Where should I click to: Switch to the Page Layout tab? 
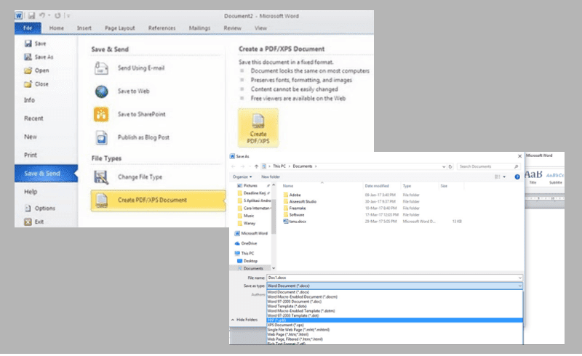pyautogui.click(x=120, y=28)
